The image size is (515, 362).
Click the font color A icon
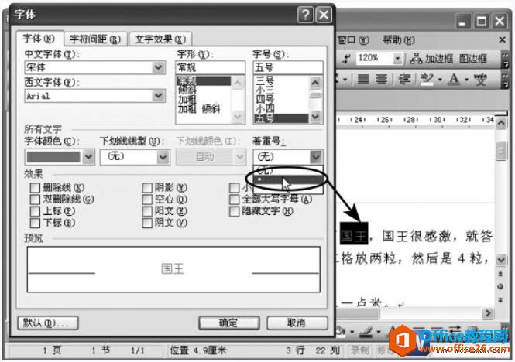click(455, 79)
